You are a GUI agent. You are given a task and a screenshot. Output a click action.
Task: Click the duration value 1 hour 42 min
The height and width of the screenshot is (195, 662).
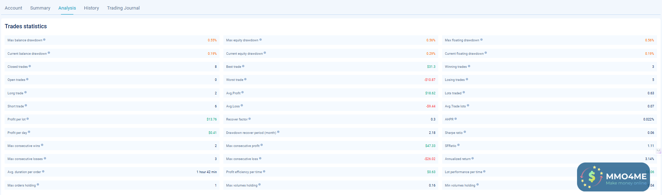[207, 172]
